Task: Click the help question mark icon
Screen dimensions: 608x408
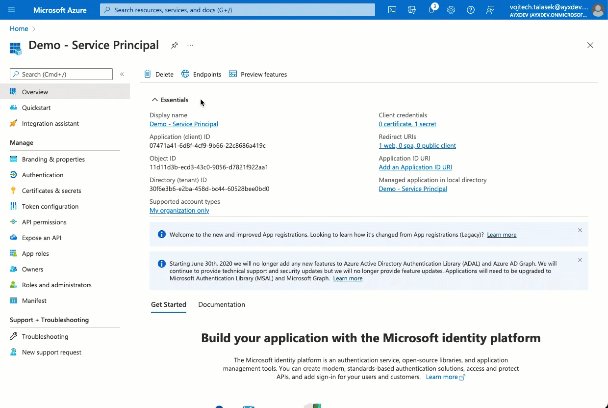Action: click(x=471, y=10)
